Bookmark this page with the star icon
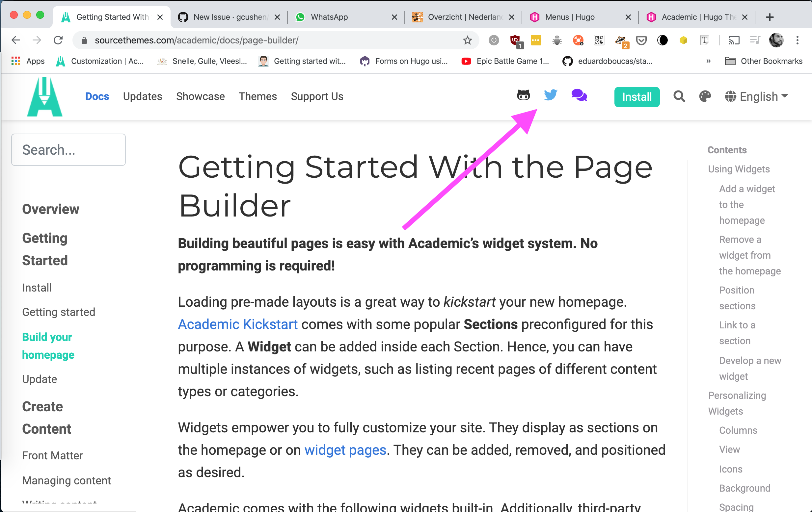Screen dimensions: 812x512 click(x=467, y=40)
